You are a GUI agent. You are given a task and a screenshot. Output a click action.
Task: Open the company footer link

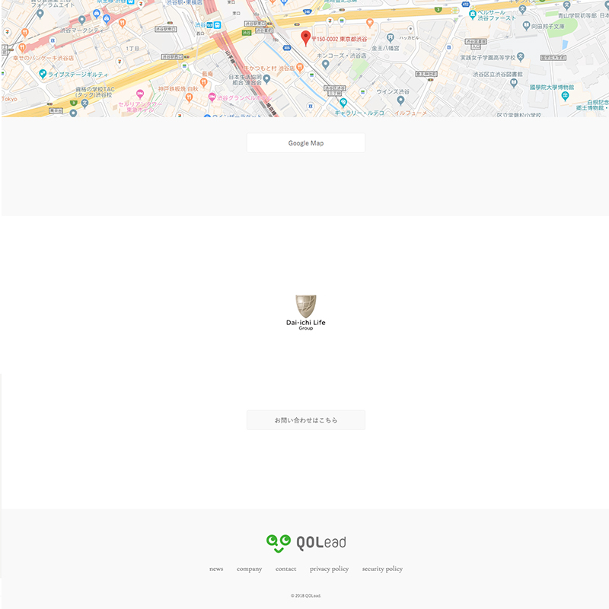250,569
